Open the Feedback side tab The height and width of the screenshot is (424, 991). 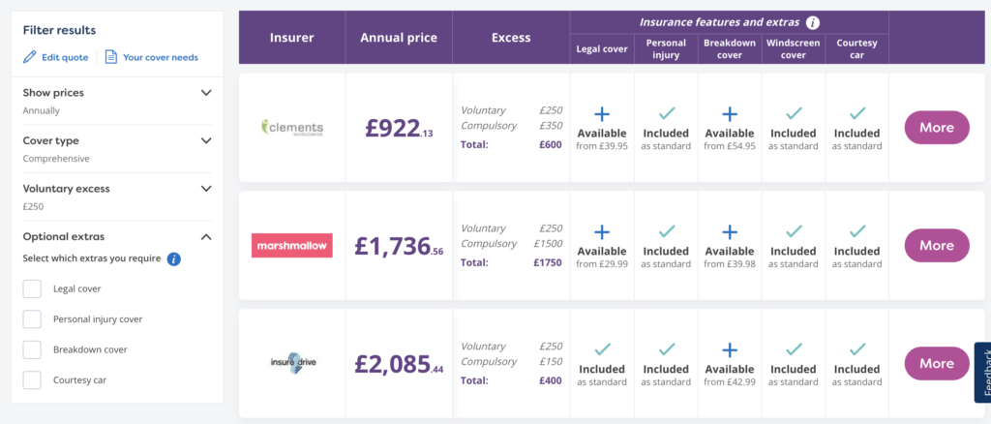[x=983, y=372]
